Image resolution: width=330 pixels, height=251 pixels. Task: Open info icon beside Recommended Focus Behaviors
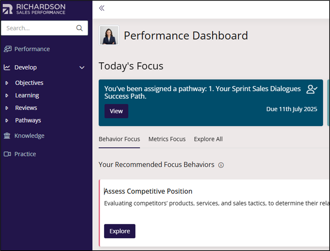point(221,165)
